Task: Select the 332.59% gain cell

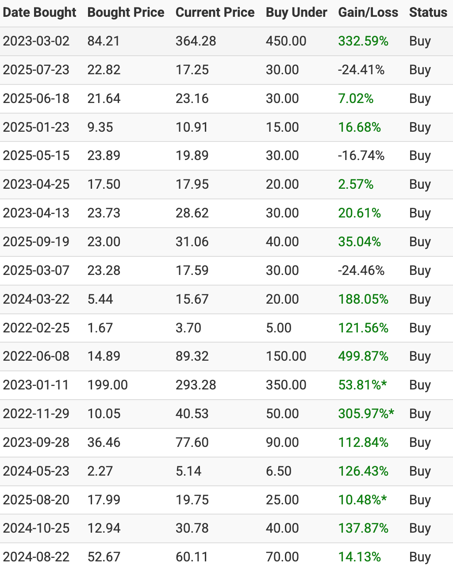Action: click(x=363, y=41)
